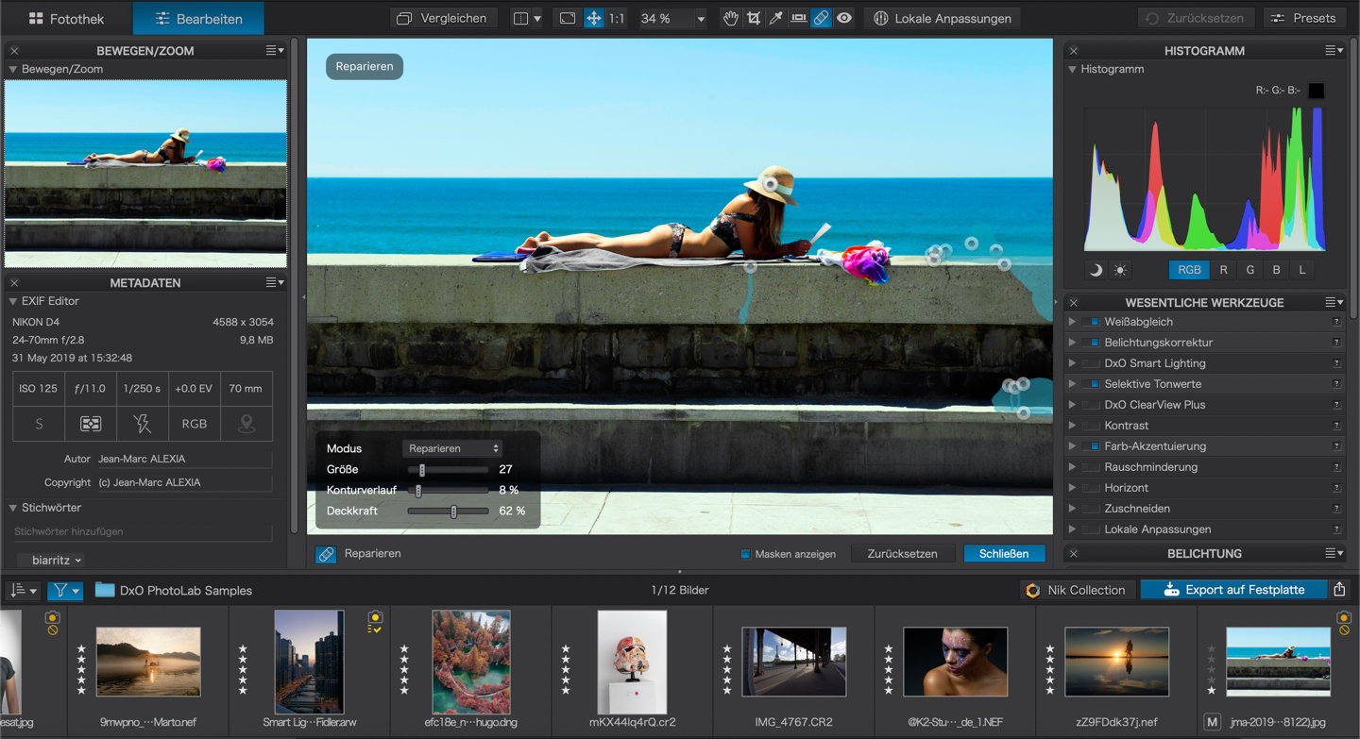Click the Vergleichen button

[x=443, y=18]
